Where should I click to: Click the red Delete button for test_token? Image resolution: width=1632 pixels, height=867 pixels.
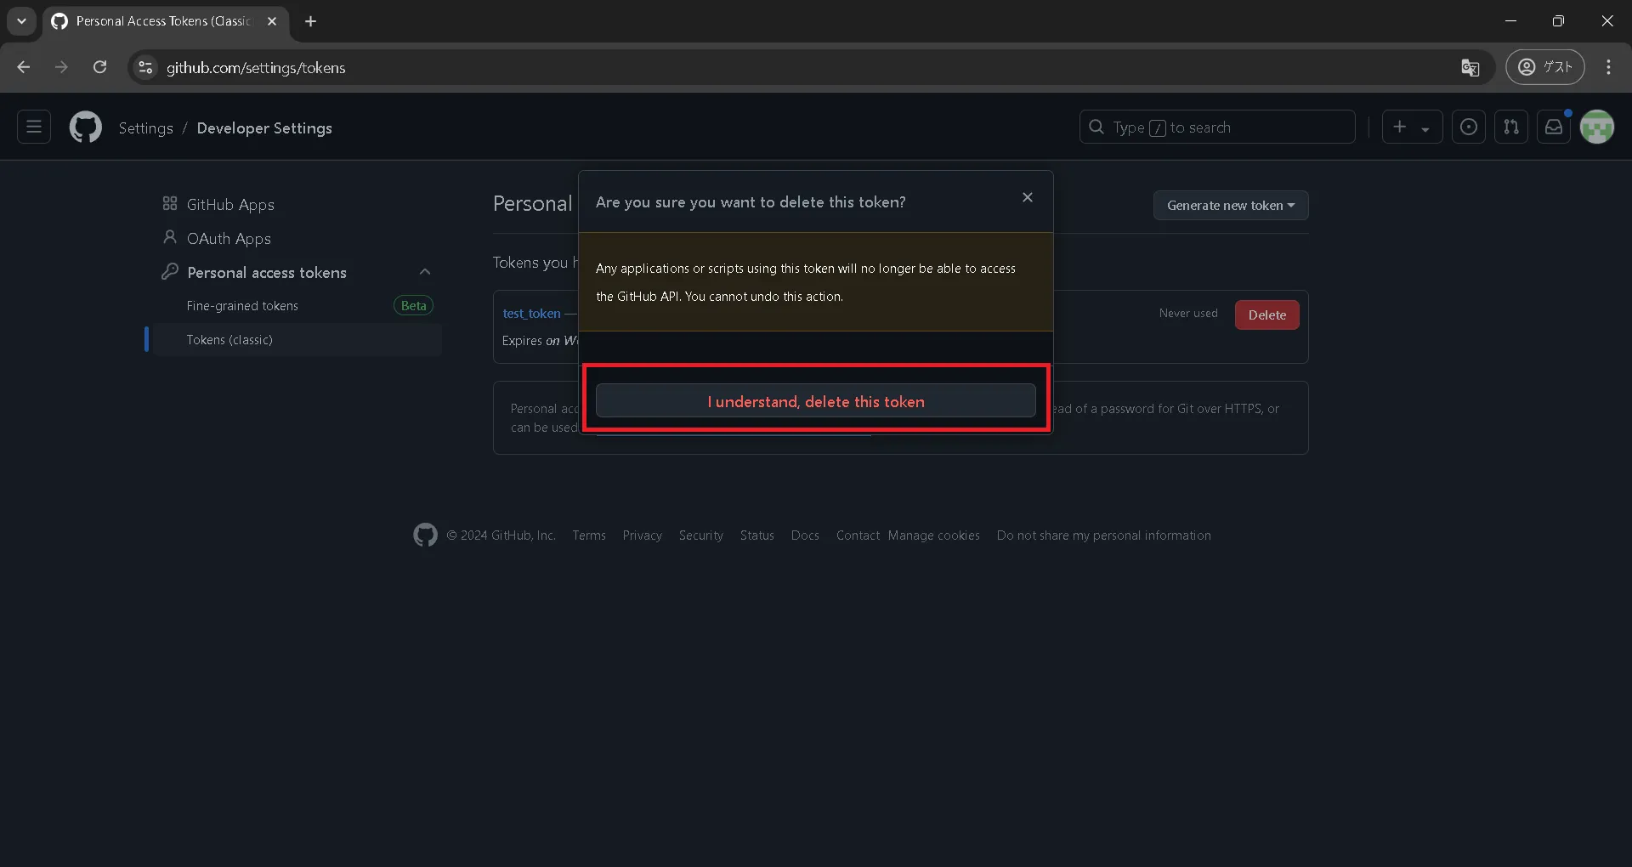tap(1266, 314)
